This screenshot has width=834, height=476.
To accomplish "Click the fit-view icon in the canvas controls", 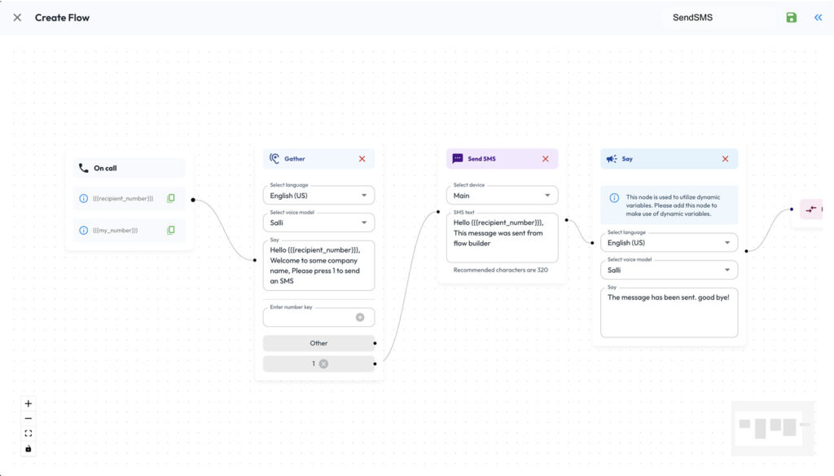I will (x=28, y=433).
